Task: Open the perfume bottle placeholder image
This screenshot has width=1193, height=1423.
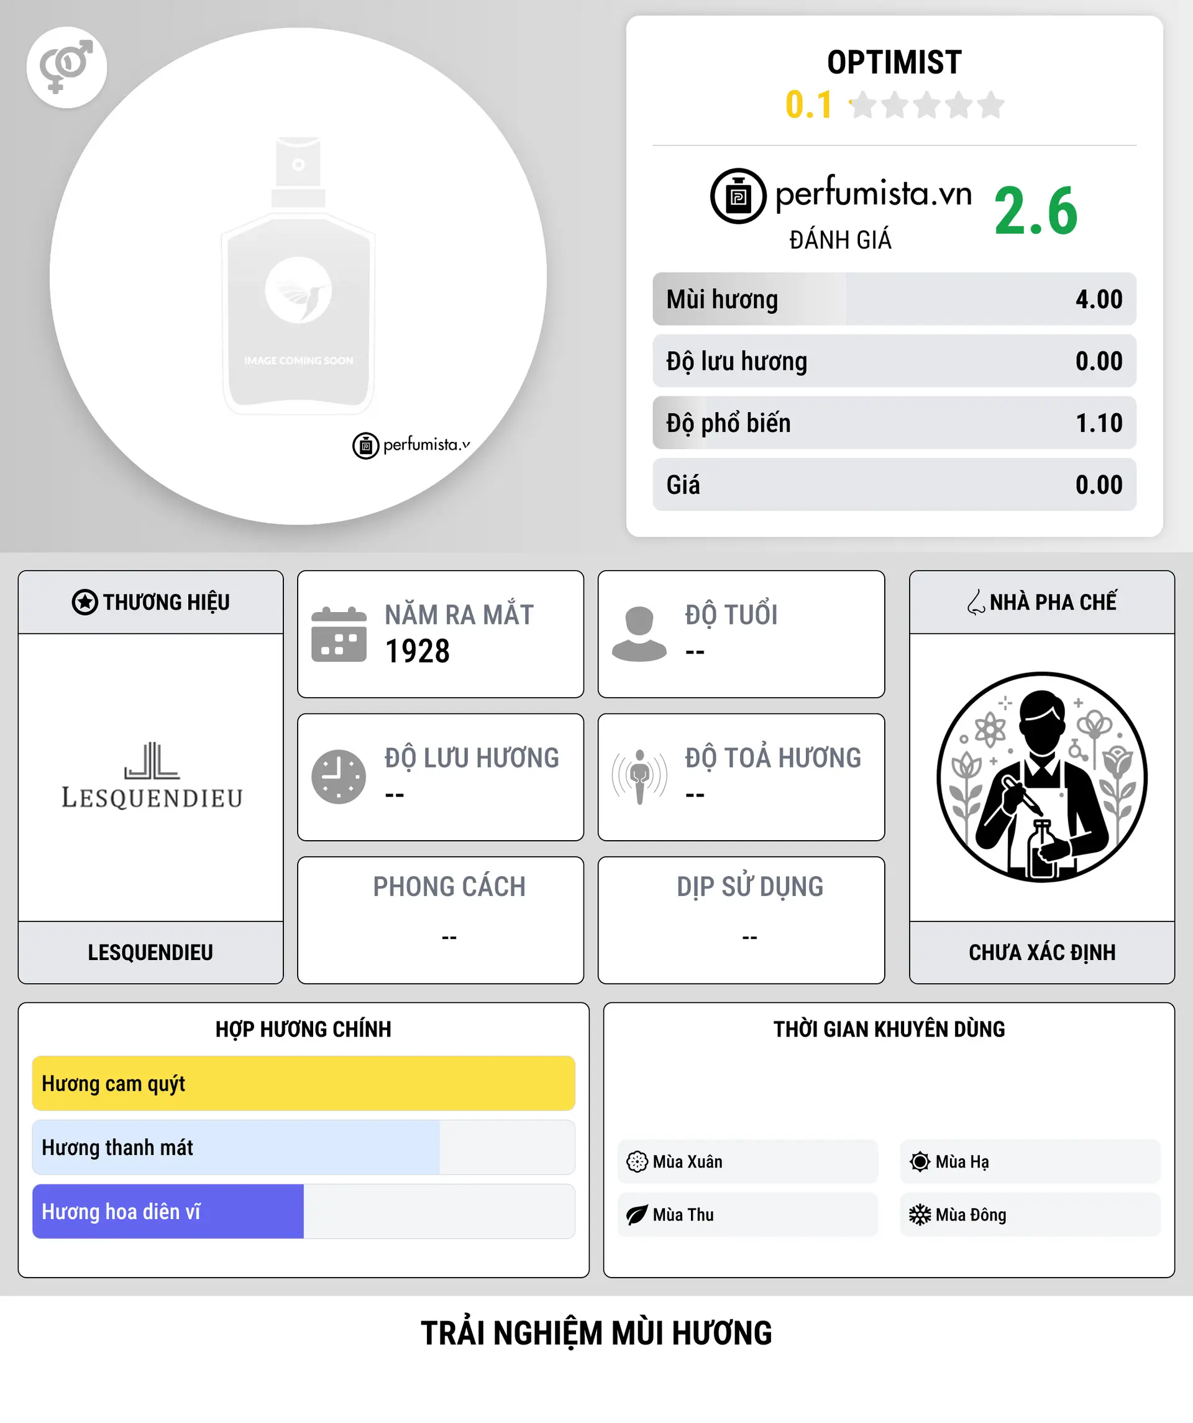Action: coord(298,276)
